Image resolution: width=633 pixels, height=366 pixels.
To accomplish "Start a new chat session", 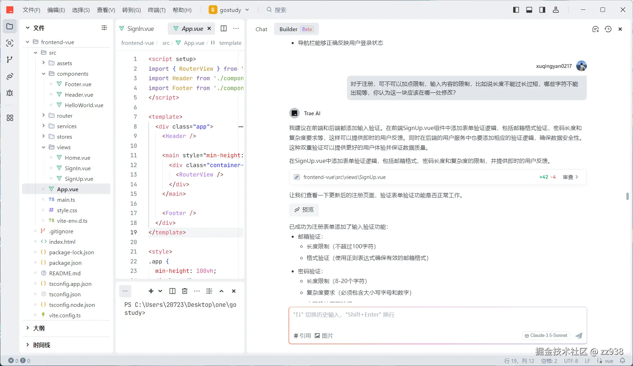I will [596, 29].
